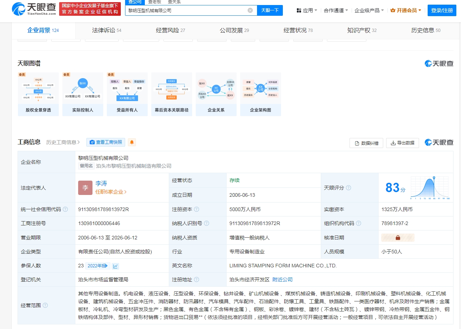
Task: Open the insured count trend chart icon
Action: coord(115,266)
